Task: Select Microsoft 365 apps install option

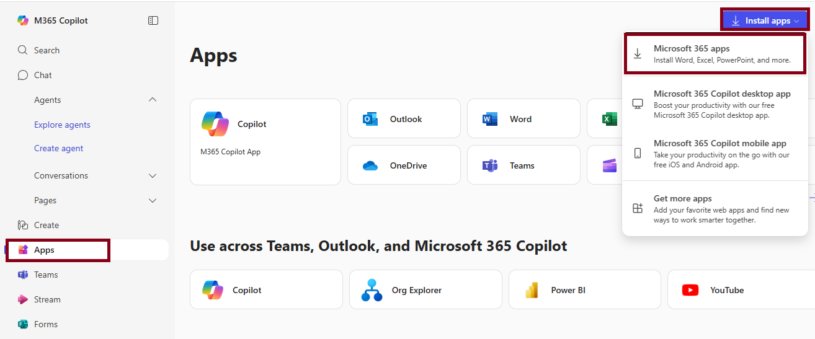Action: (715, 54)
